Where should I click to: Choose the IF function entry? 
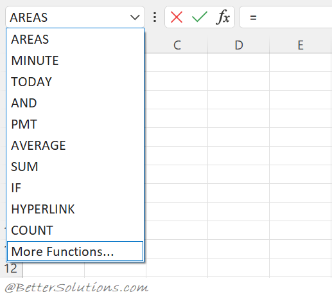click(75, 188)
